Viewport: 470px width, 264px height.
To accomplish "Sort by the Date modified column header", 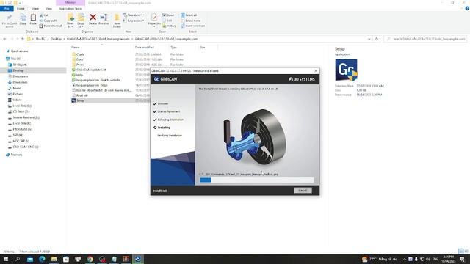I will click(x=144, y=47).
